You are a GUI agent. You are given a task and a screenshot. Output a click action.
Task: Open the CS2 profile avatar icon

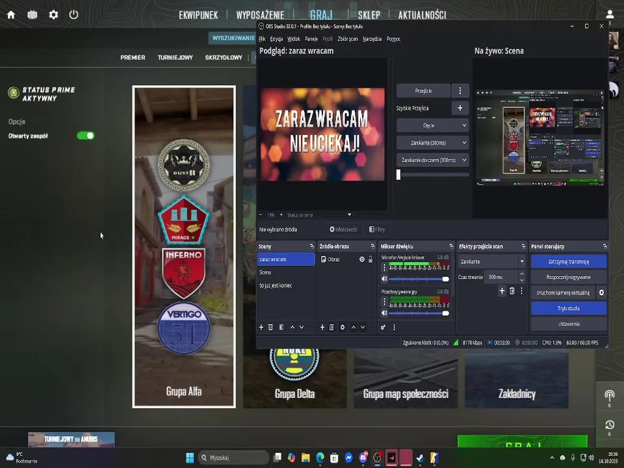tap(610, 14)
